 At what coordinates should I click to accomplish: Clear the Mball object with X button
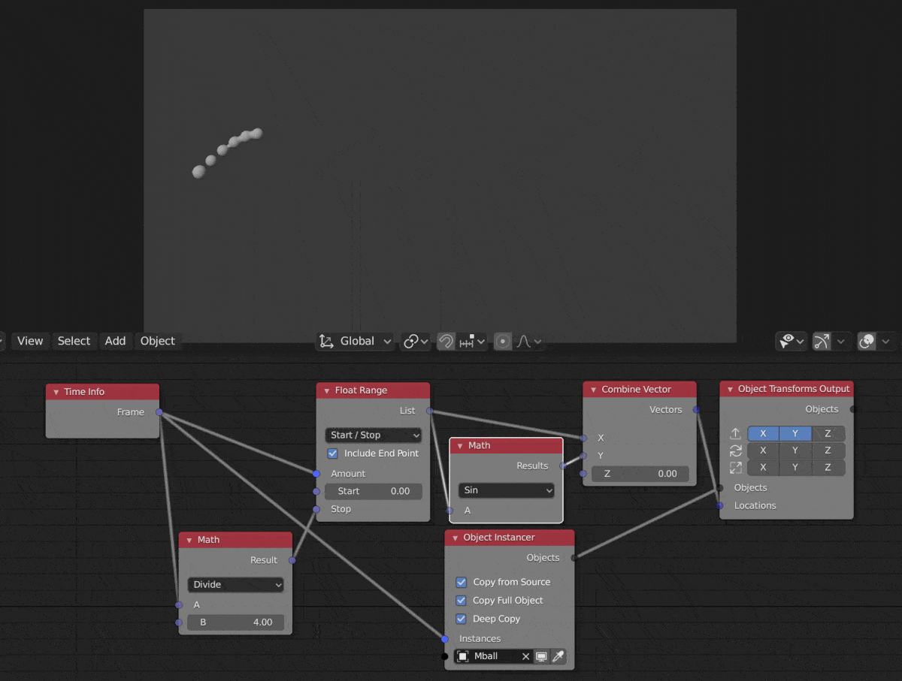[x=525, y=656]
